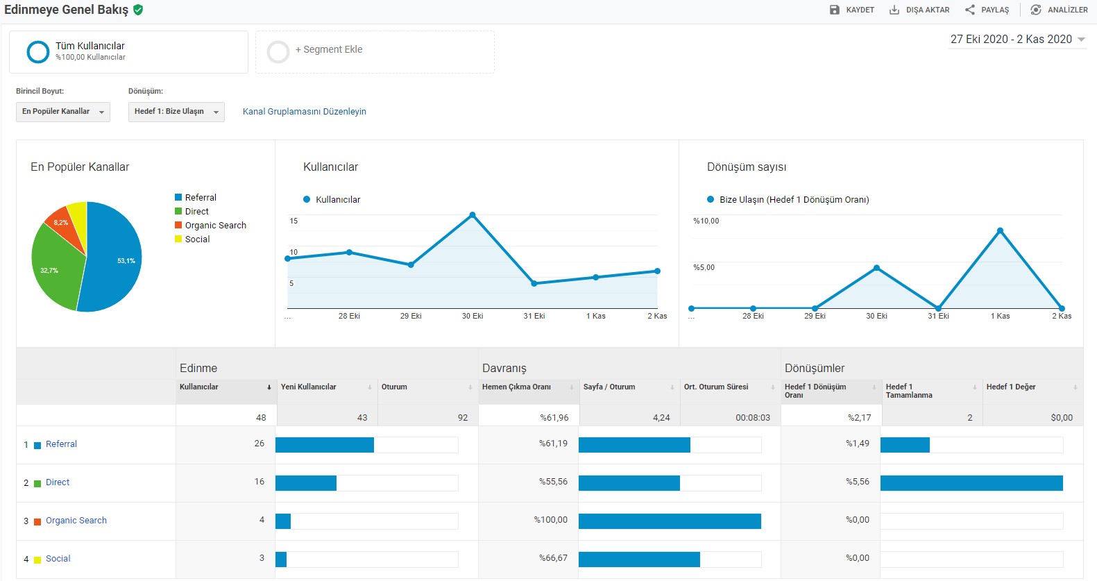Open the Analizler insights icon

coord(1036,10)
